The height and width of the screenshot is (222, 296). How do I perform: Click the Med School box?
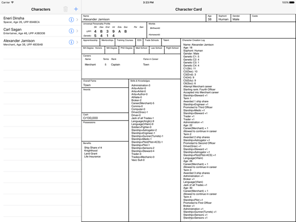pyautogui.click(x=142, y=50)
